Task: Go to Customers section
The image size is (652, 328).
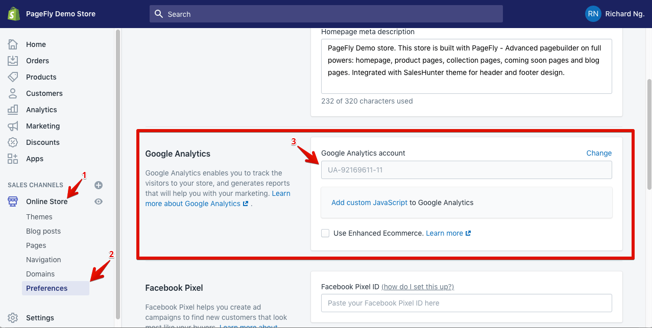Action: click(44, 93)
